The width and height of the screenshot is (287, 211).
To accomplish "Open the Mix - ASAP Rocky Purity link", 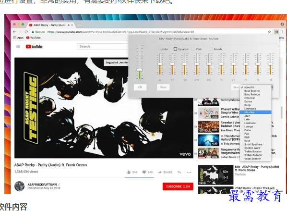I will pos(257,168).
